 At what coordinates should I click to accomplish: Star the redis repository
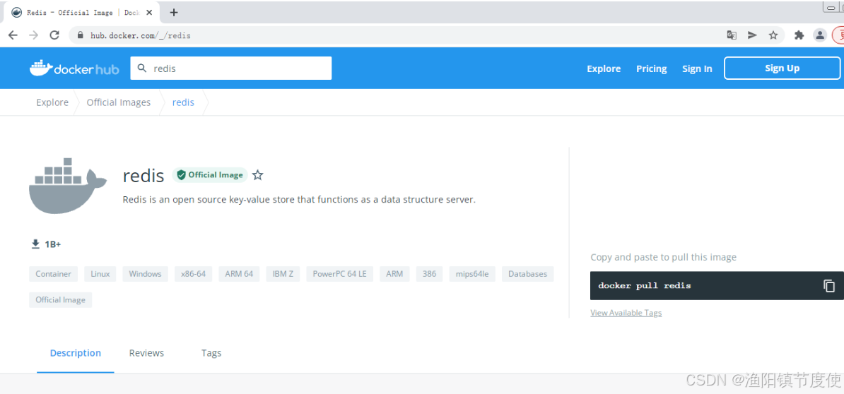pyautogui.click(x=258, y=174)
